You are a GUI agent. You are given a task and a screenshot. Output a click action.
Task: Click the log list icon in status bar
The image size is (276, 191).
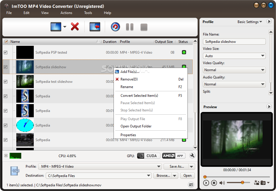coord(191,185)
